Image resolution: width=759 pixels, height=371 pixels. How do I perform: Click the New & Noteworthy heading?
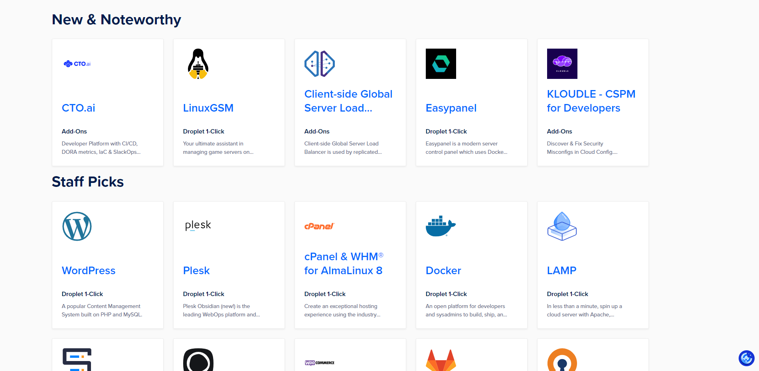117,20
